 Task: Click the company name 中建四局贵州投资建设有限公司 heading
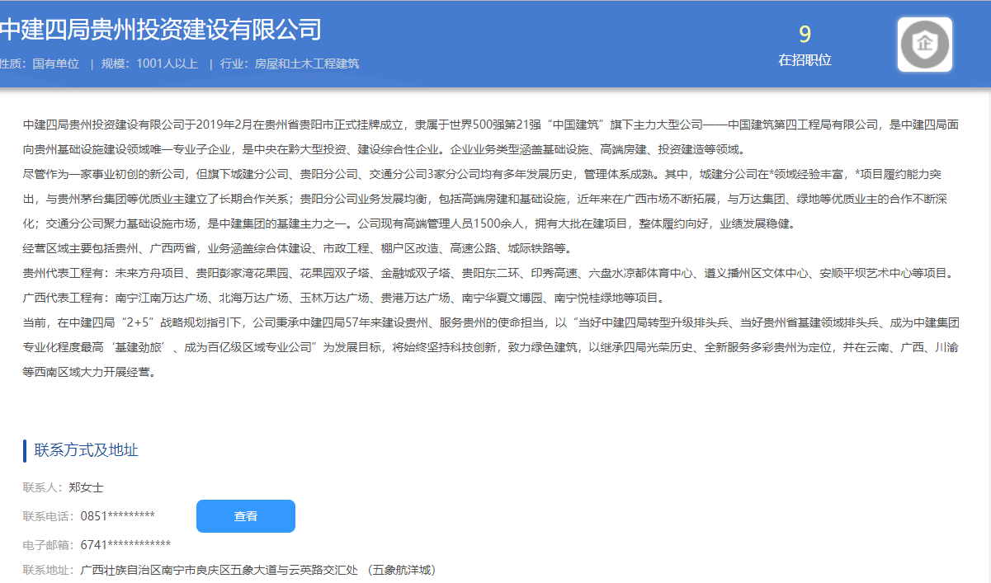(161, 29)
